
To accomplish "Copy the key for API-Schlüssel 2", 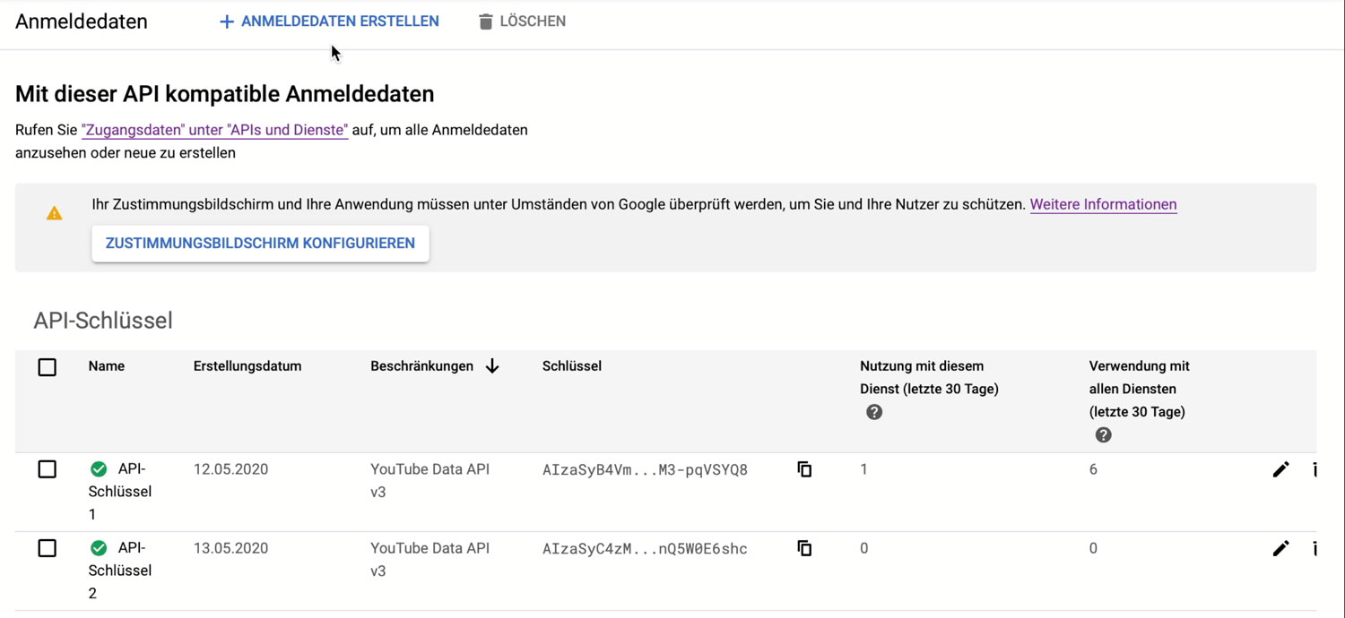I will [x=804, y=548].
